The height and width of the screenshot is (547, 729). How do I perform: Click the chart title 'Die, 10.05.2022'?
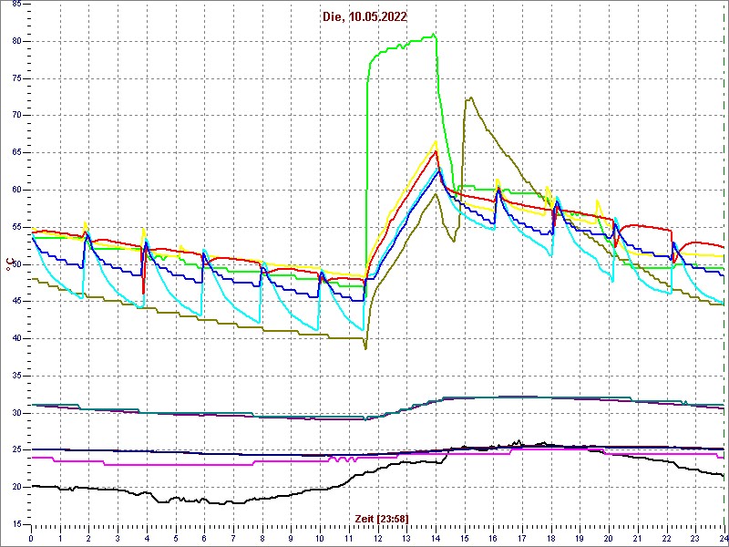(364, 17)
